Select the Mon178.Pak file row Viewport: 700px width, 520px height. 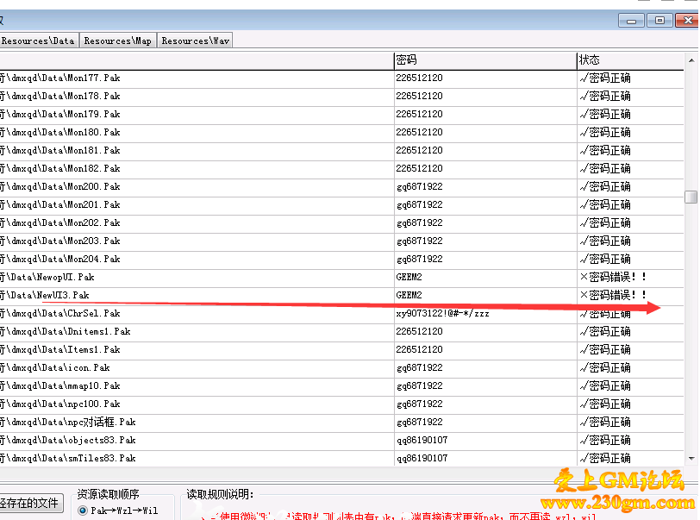point(341,97)
